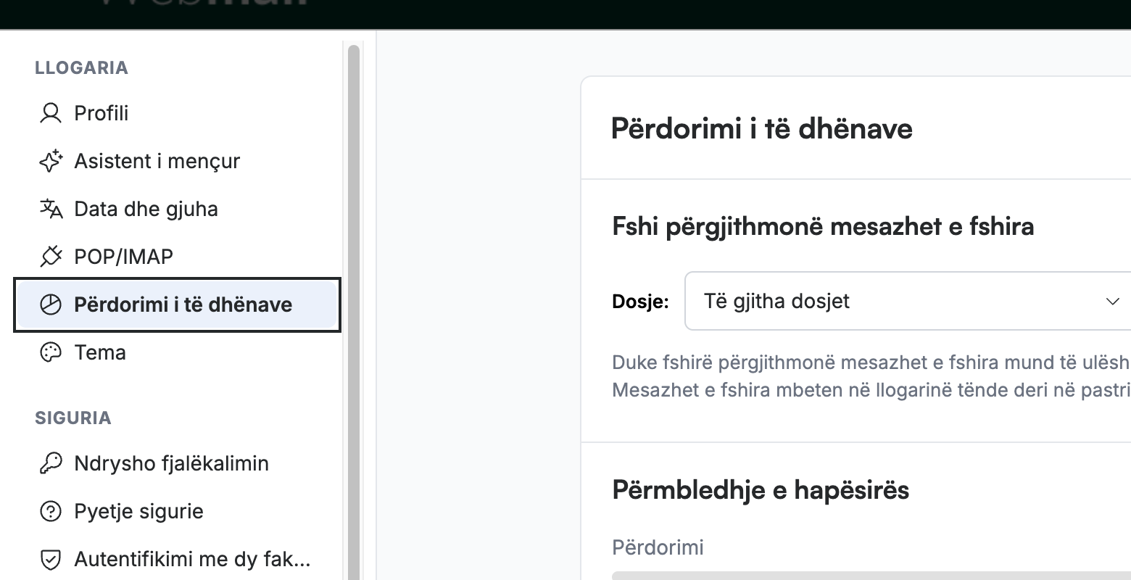Click the sidebar vertical scrollbar
Image resolution: width=1131 pixels, height=580 pixels.
pyautogui.click(x=354, y=312)
